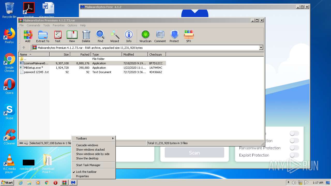This screenshot has height=186, width=331.
Task: Click the View toolbar icon
Action: pos(72,36)
